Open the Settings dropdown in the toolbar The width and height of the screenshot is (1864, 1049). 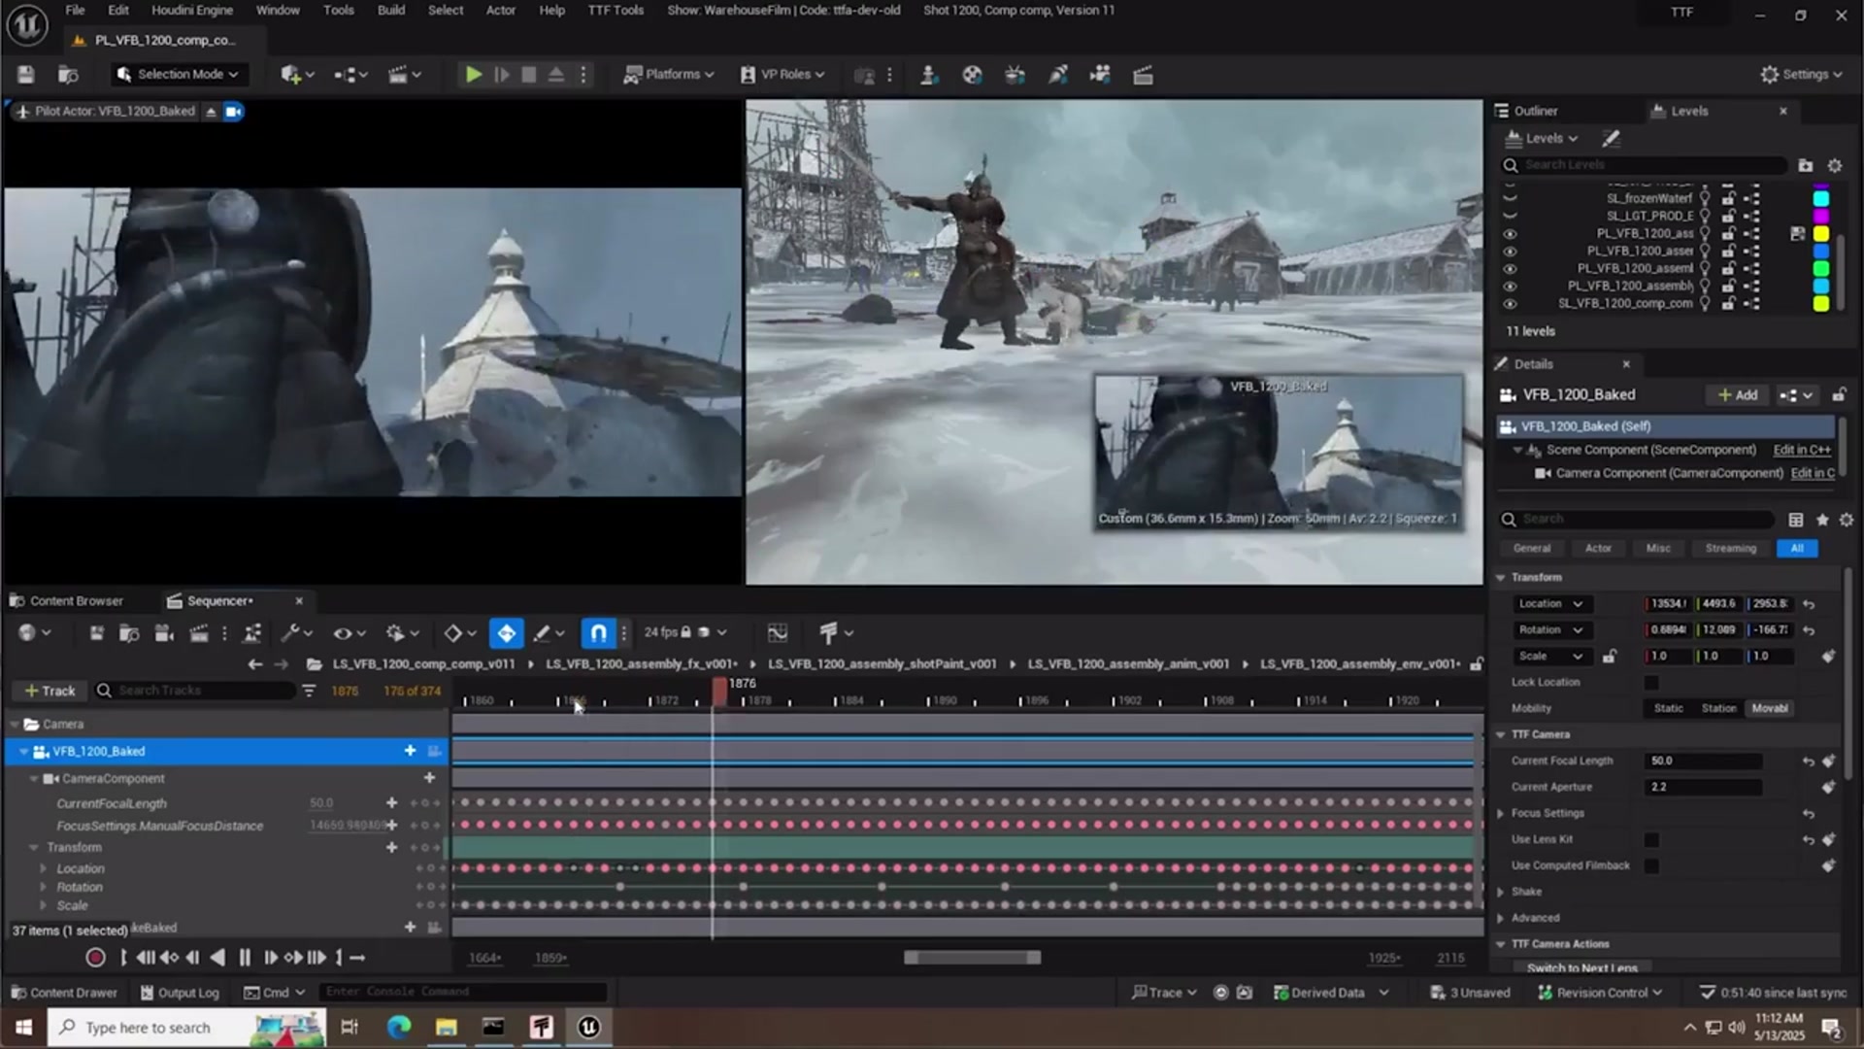coord(1802,75)
